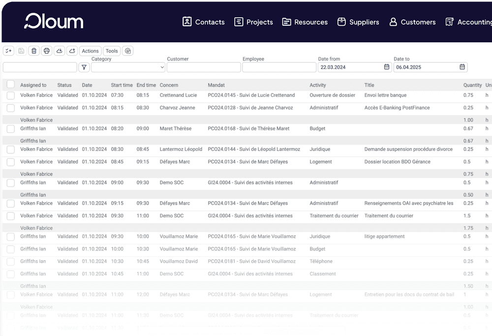This screenshot has height=336, width=492.
Task: Go to the Suppliers menu
Action: pos(358,22)
